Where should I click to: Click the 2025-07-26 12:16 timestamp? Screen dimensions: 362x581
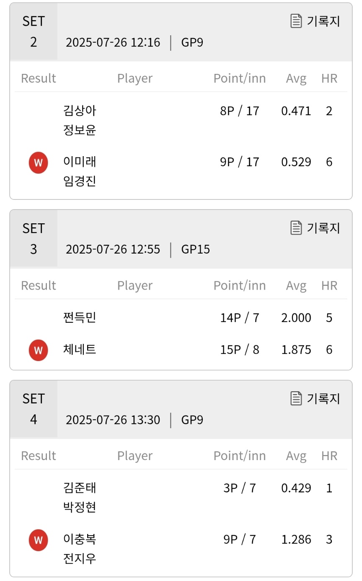coord(113,42)
